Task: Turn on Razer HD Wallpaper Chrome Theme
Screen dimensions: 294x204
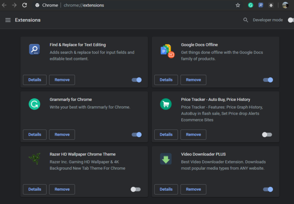Action: (x=136, y=189)
